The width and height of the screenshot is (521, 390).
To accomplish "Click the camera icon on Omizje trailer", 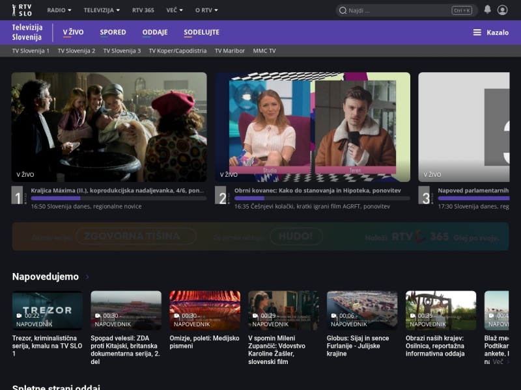I will coord(176,316).
